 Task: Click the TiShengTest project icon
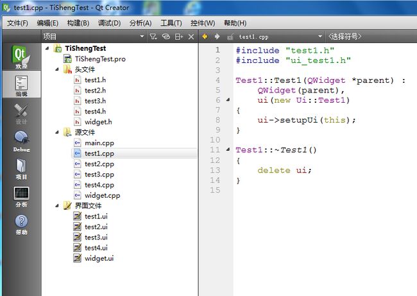tap(58, 48)
